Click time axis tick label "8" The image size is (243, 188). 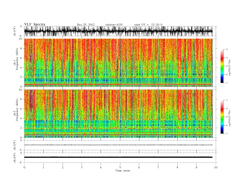[x=177, y=167]
